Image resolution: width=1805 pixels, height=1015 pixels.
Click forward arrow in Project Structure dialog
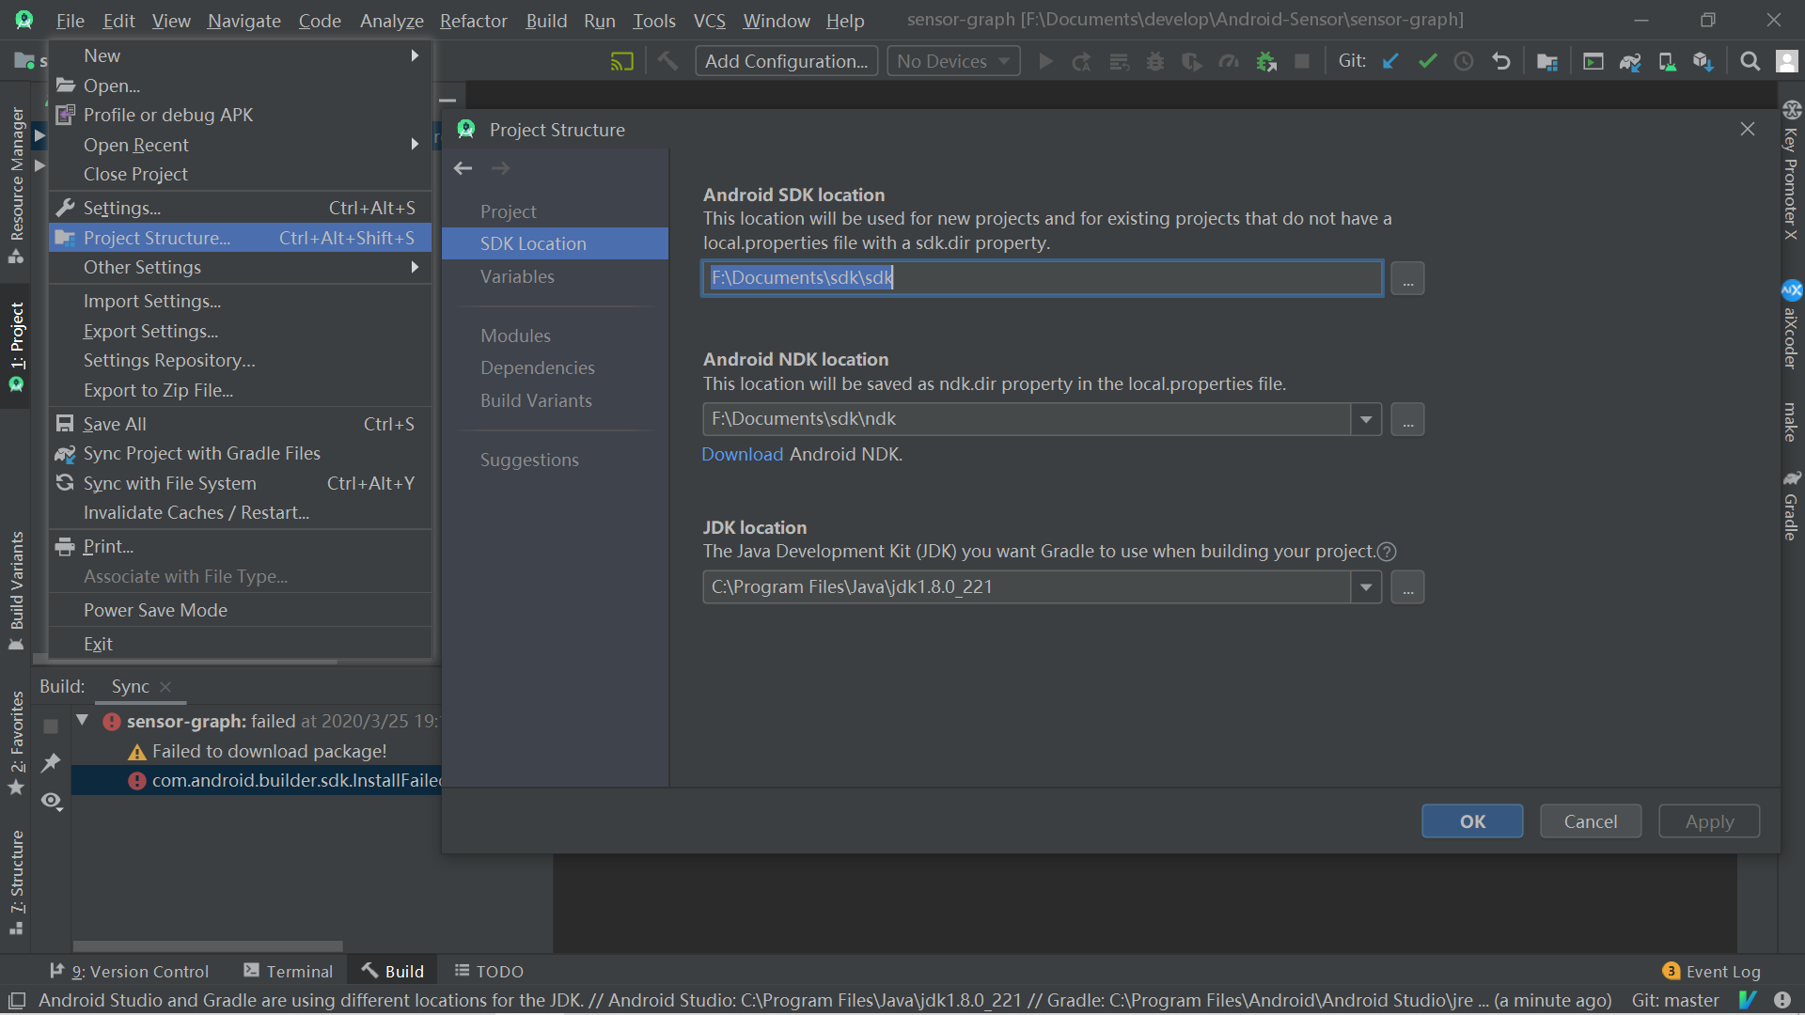point(500,168)
